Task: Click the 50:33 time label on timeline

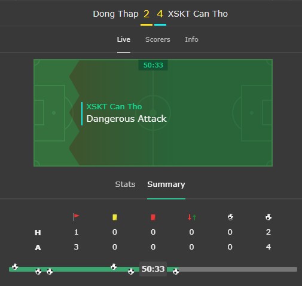Action: (153, 269)
